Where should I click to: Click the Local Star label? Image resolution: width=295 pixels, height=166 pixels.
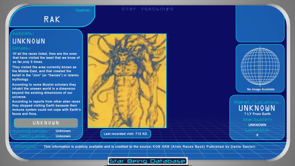257,130
